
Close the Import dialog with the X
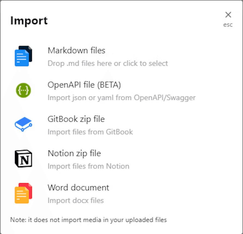pos(228,15)
